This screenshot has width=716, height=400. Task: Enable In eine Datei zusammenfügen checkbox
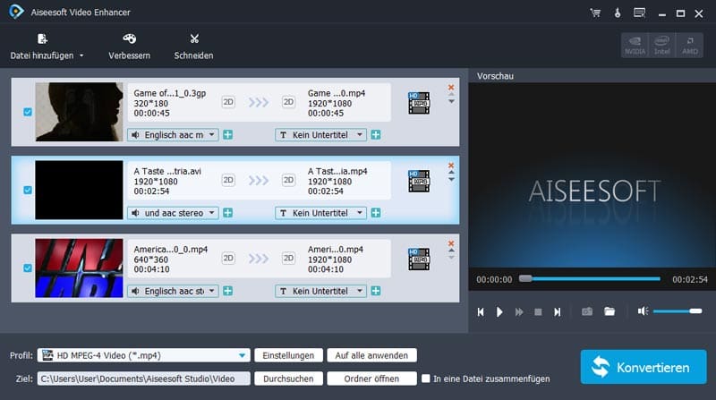click(426, 379)
